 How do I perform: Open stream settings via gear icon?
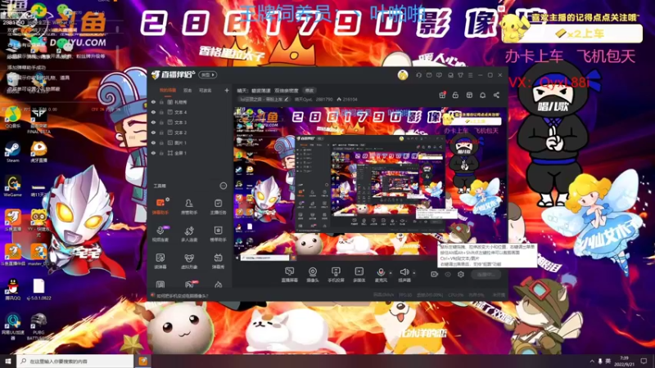click(x=461, y=274)
